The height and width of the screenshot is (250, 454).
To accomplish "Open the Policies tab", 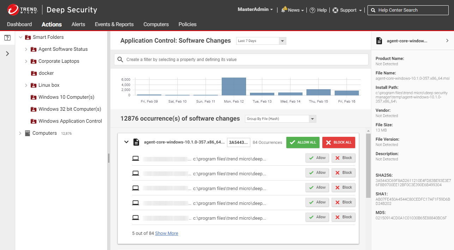I will click(187, 24).
